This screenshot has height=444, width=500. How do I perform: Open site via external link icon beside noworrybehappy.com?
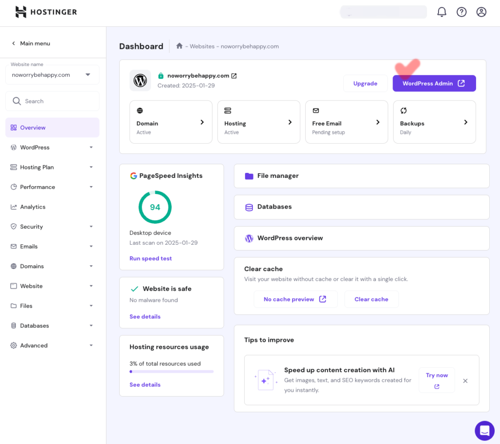point(234,76)
